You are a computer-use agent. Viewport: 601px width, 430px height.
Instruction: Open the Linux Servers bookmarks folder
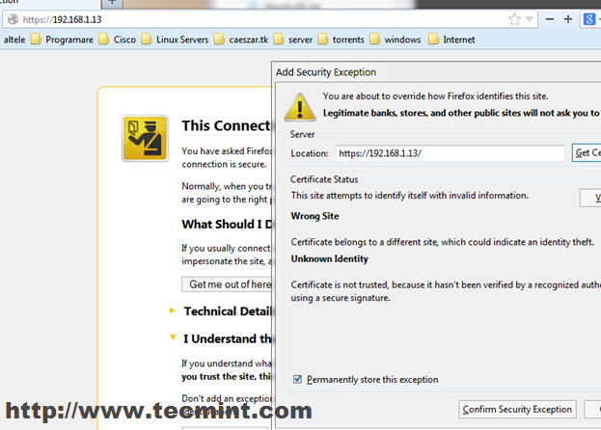(x=175, y=40)
